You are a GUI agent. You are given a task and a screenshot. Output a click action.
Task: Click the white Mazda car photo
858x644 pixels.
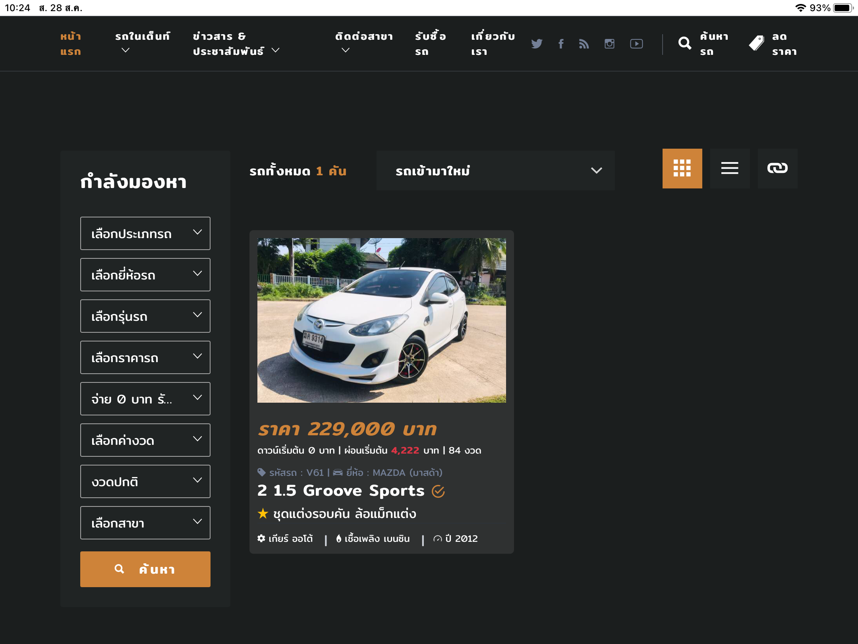coord(381,320)
